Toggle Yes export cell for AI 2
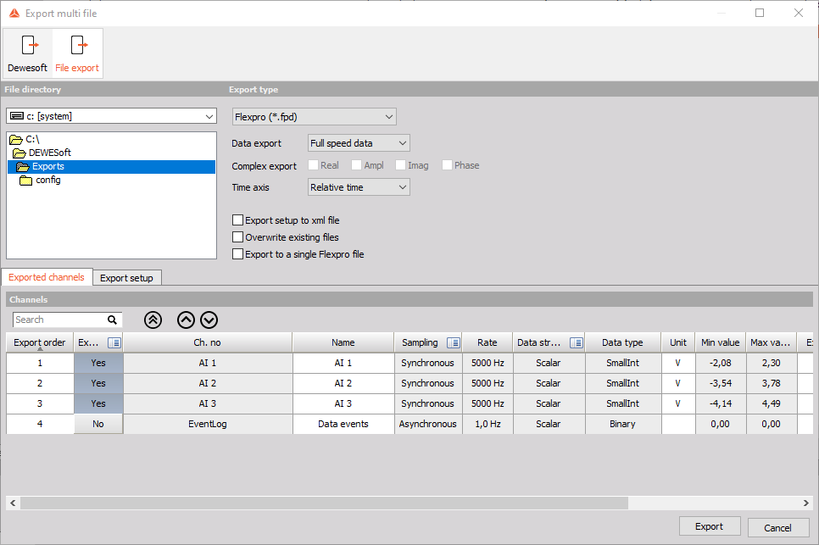 (x=98, y=383)
